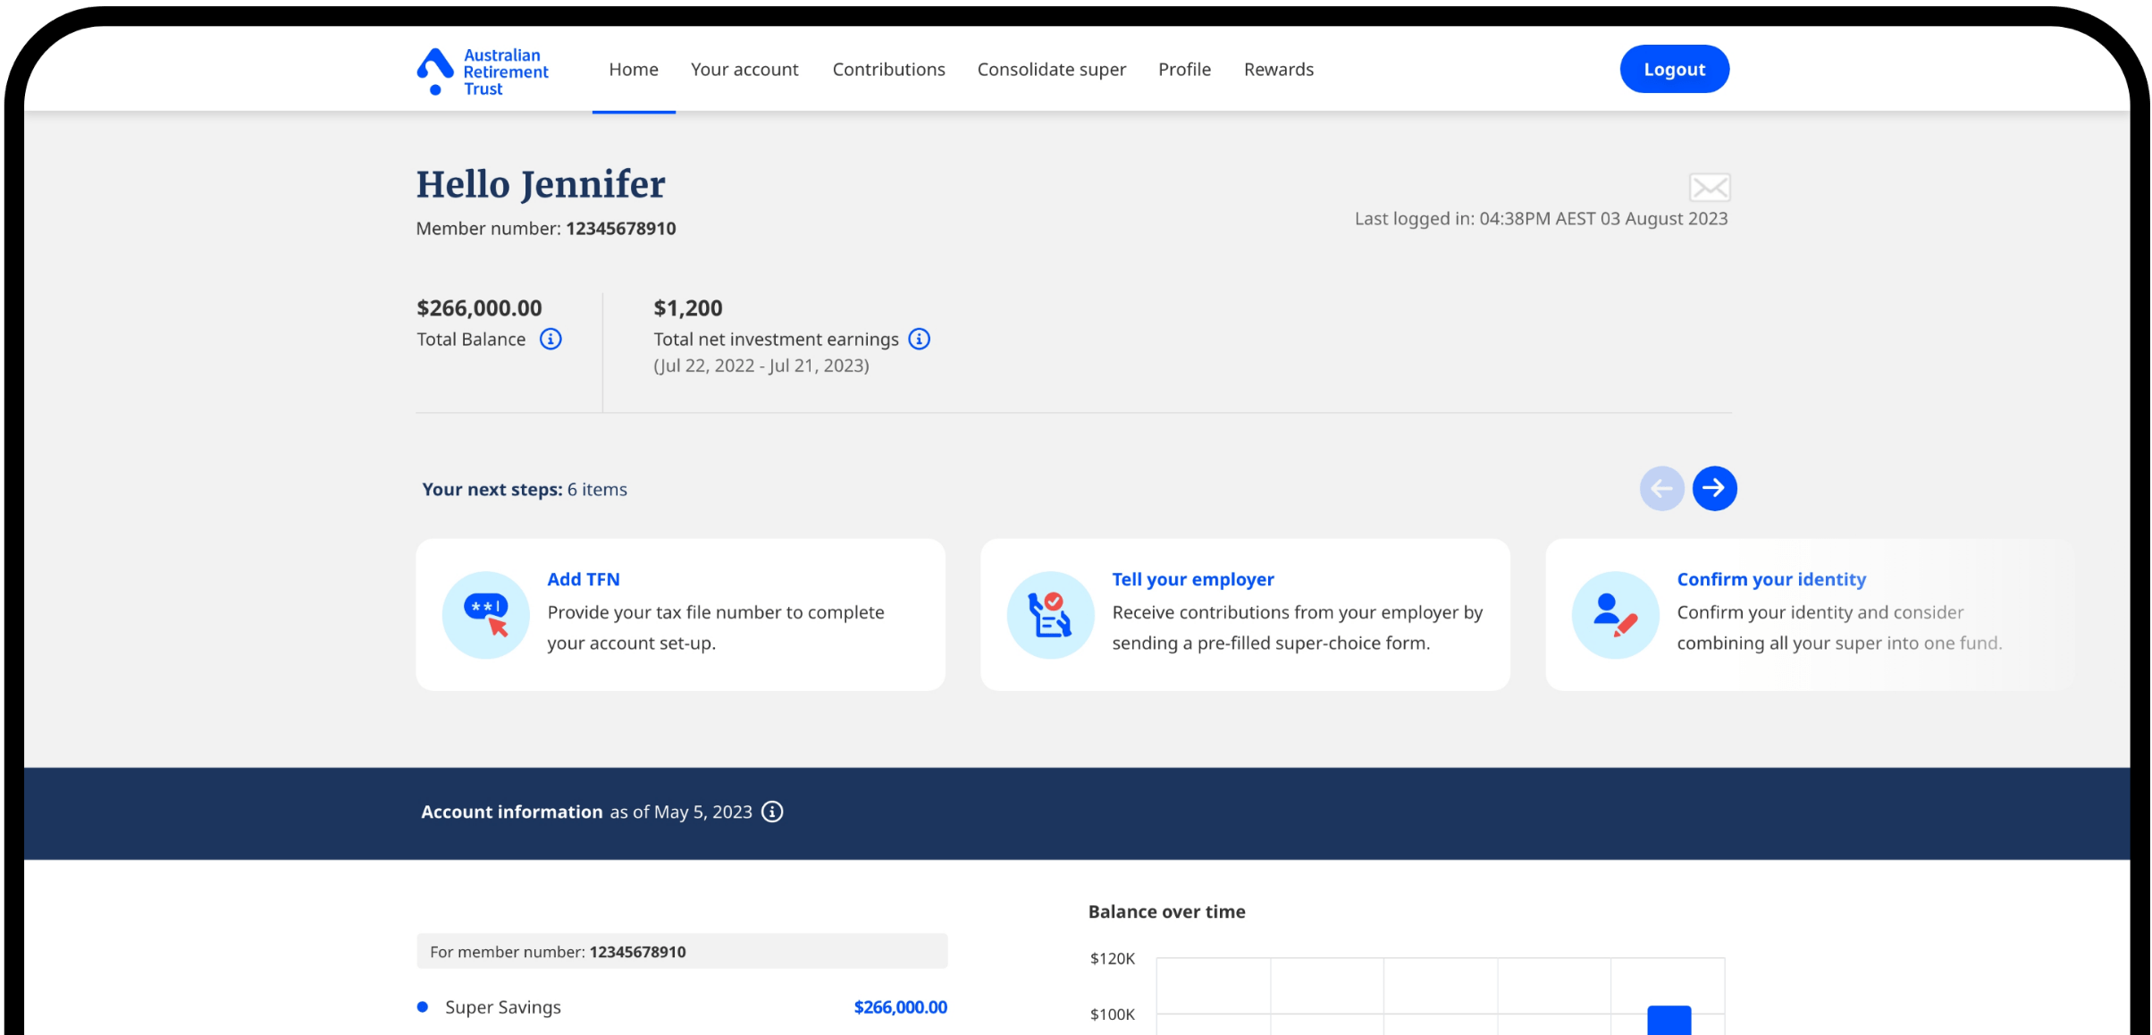Screen dimensions: 2152x1035
Task: Click the Total Balance info icon
Action: click(x=551, y=339)
